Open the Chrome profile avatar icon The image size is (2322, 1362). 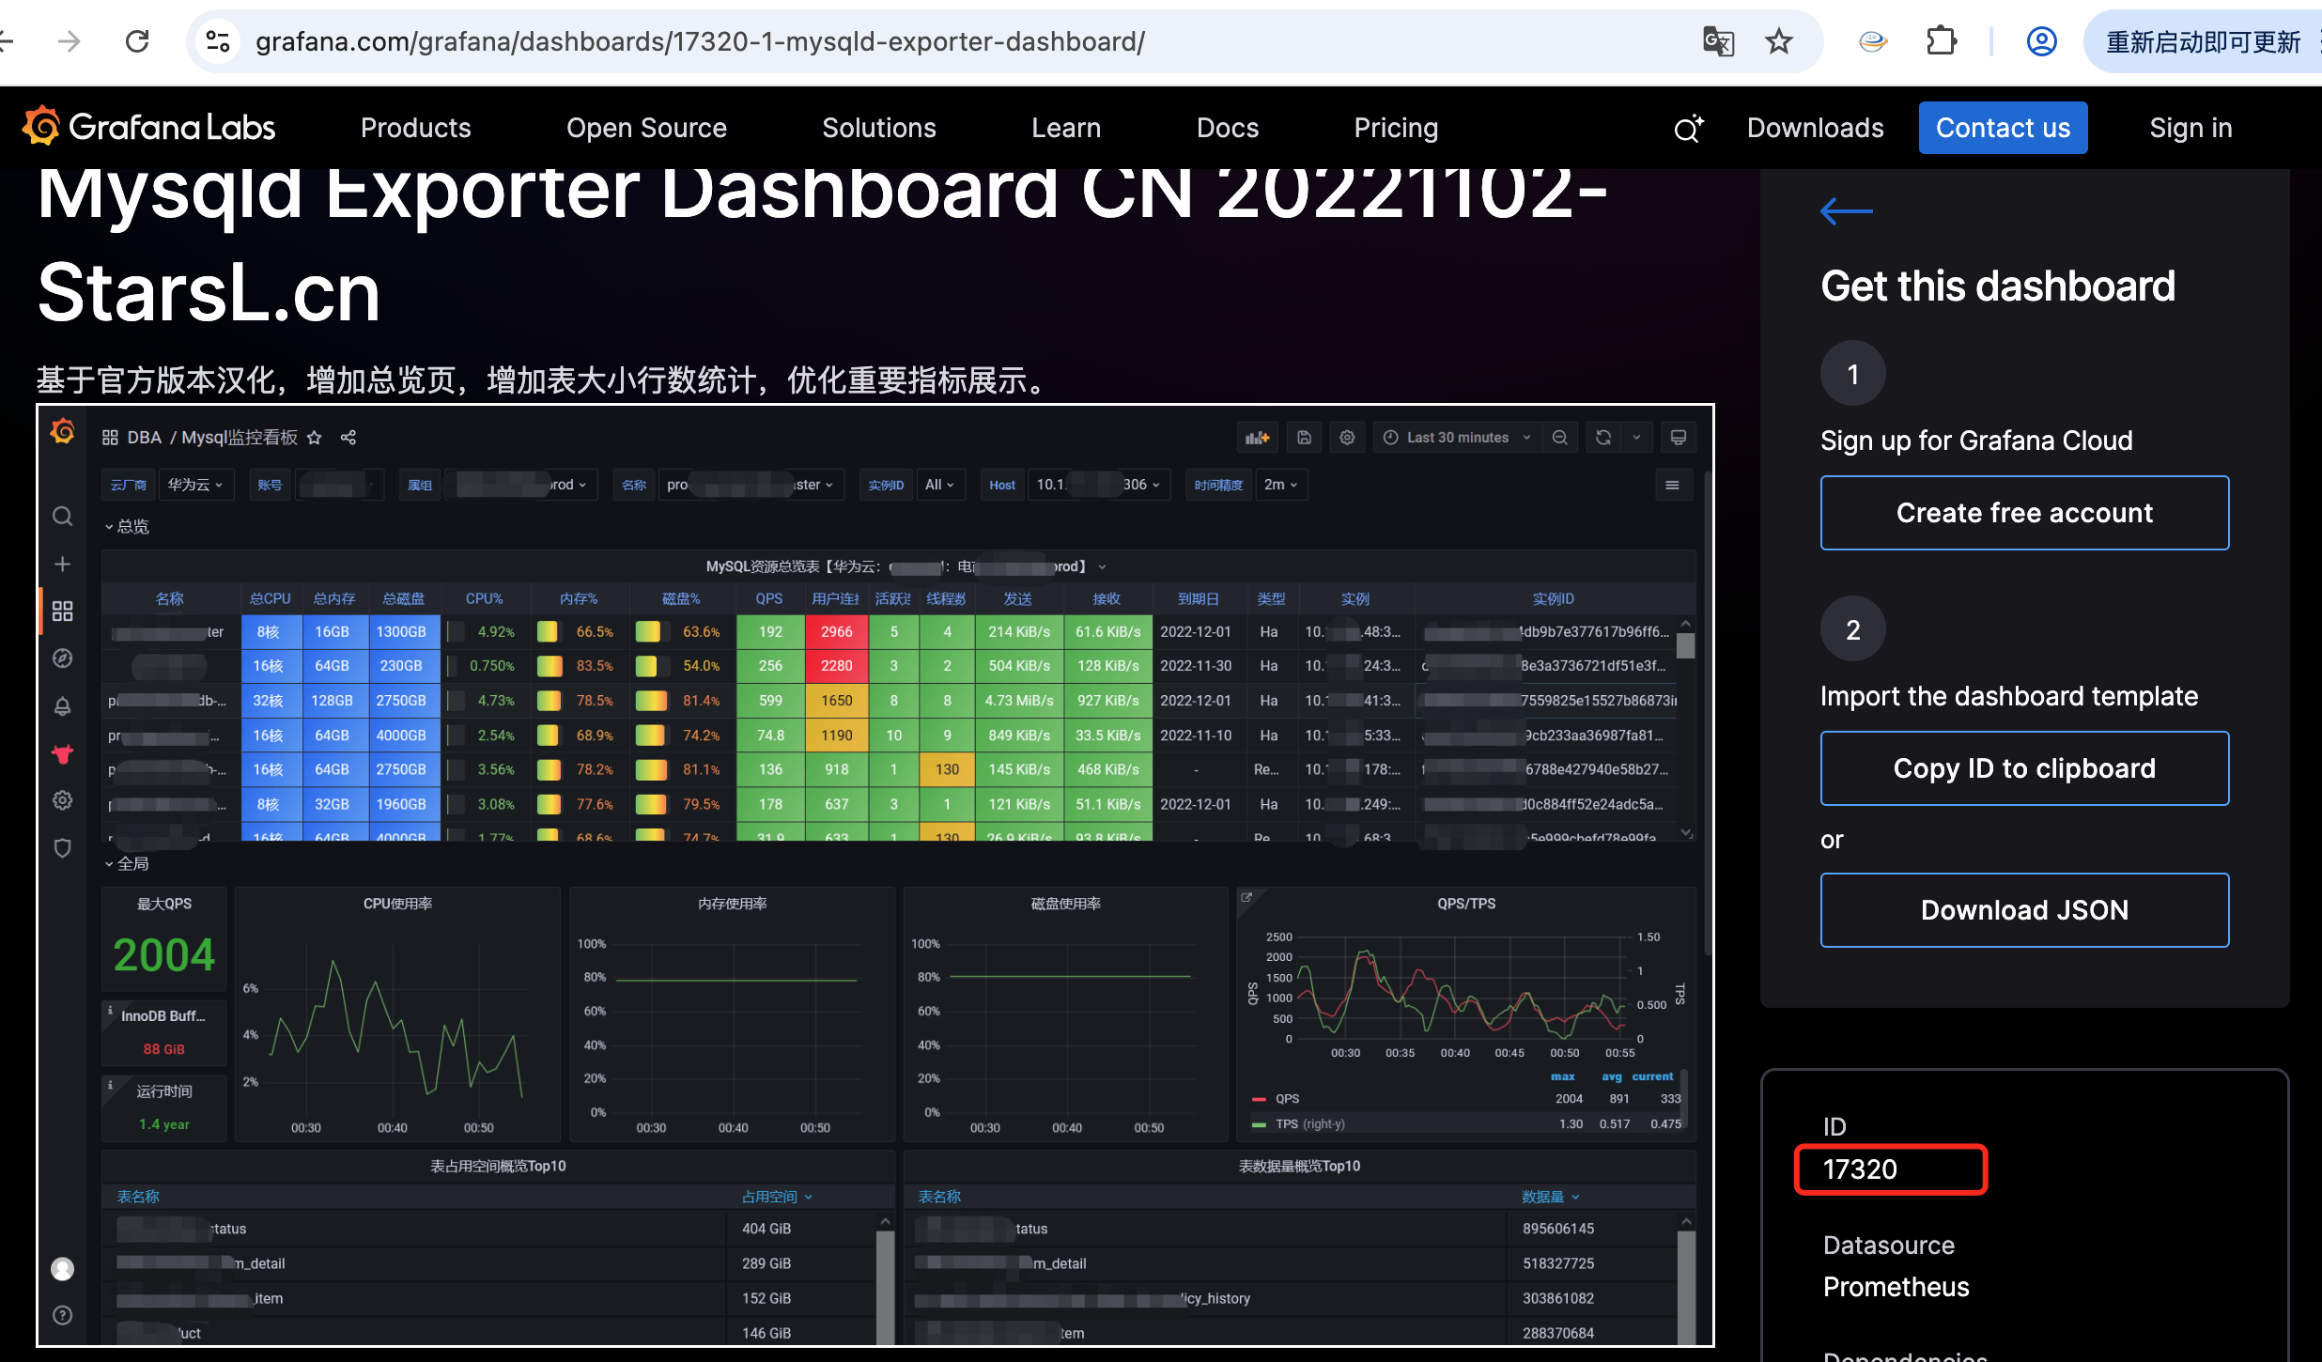(2041, 41)
